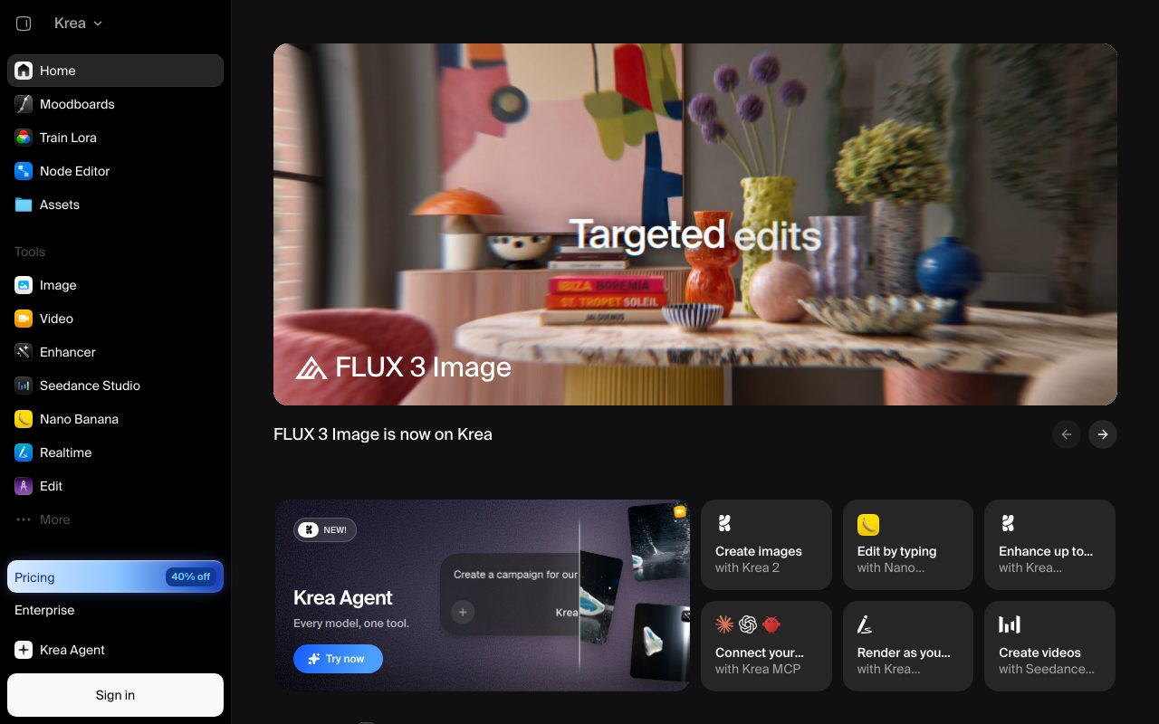Screen dimensions: 1159x724
Task: Go to the previous carousel slide
Action: [1067, 434]
